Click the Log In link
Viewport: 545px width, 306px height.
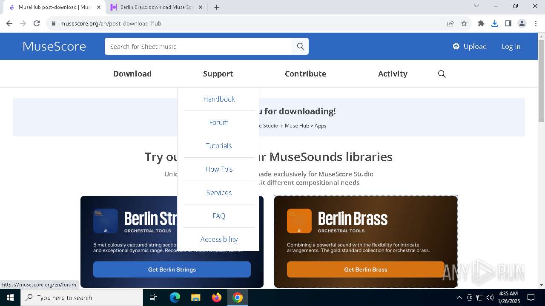[511, 46]
